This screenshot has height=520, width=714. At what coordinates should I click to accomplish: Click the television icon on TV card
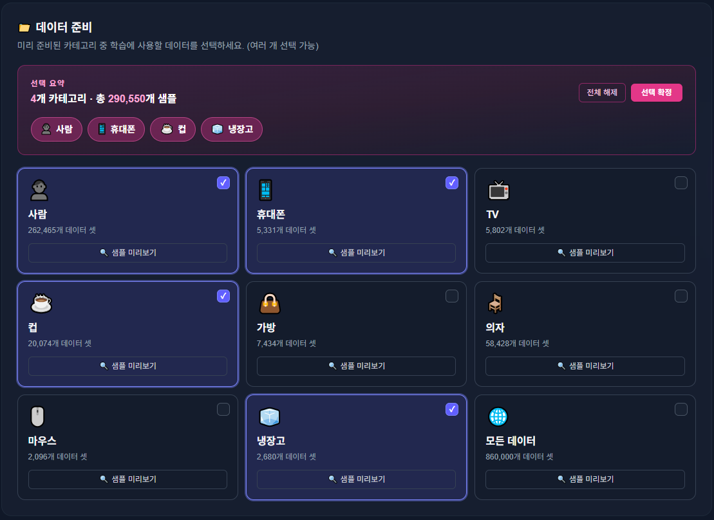click(x=498, y=190)
